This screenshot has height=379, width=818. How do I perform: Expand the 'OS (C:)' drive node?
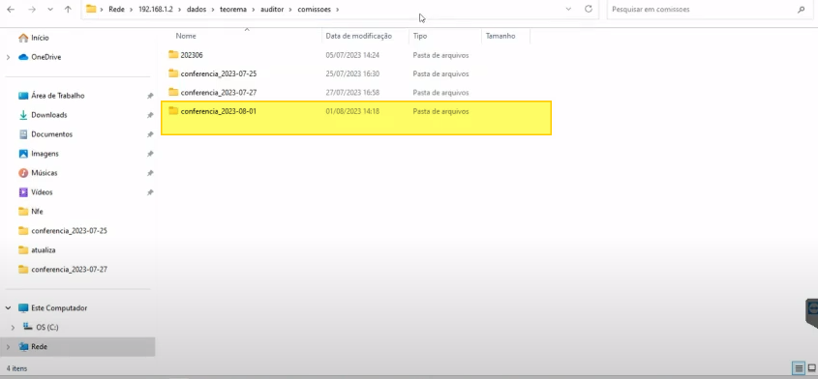pos(13,328)
